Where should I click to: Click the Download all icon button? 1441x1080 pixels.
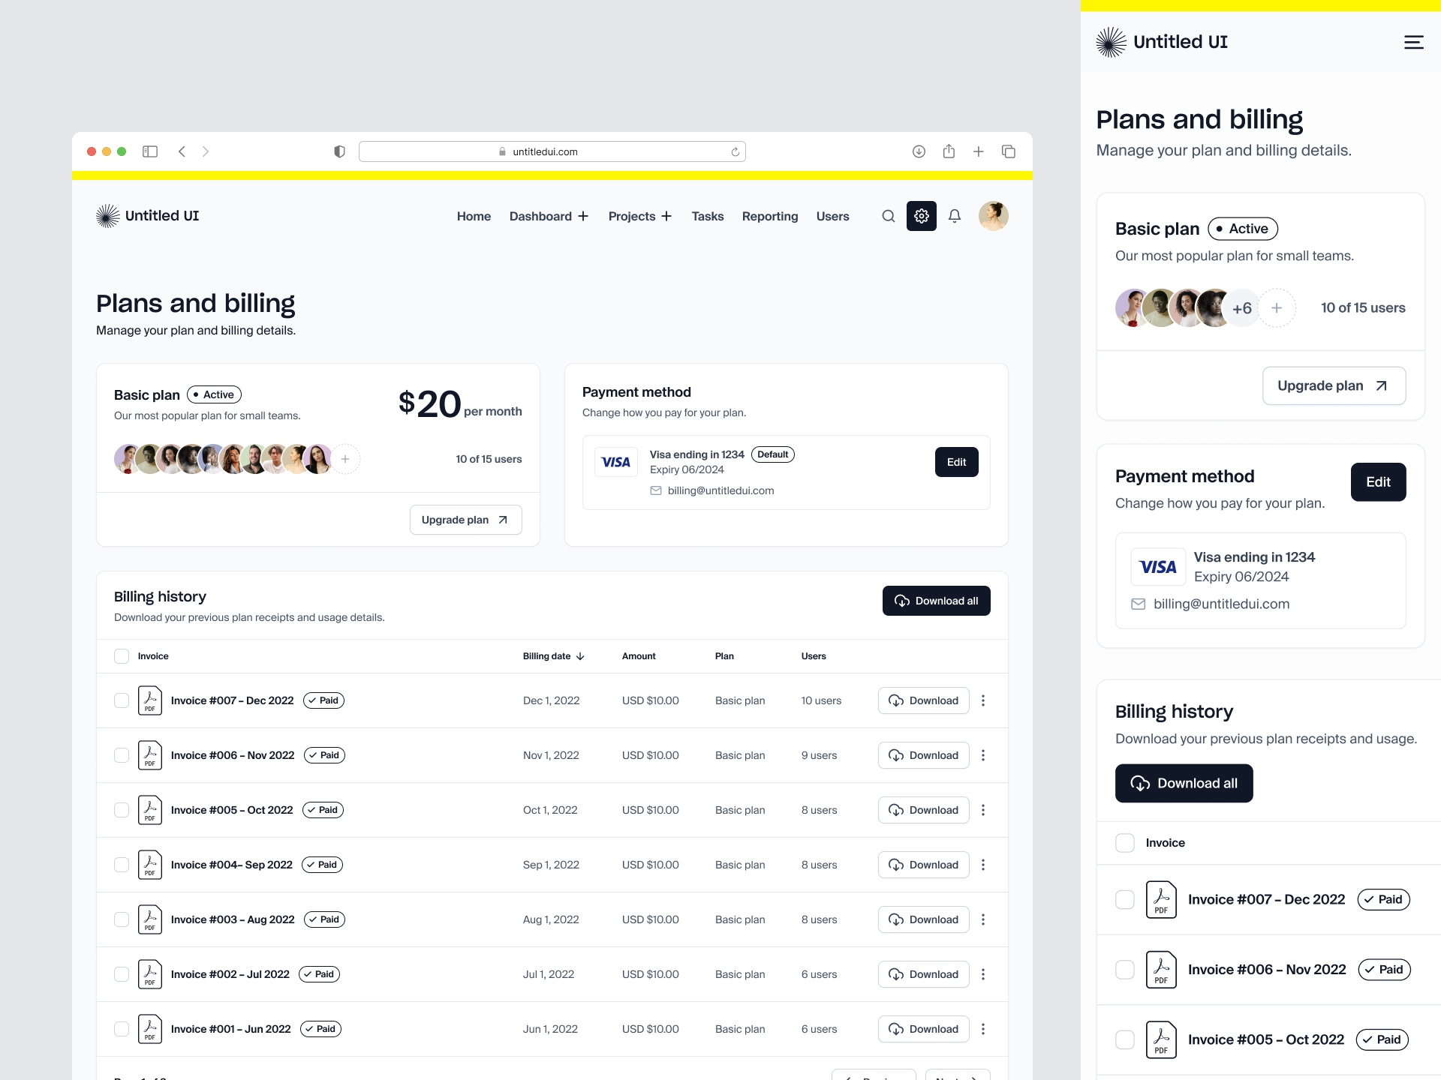tap(901, 601)
